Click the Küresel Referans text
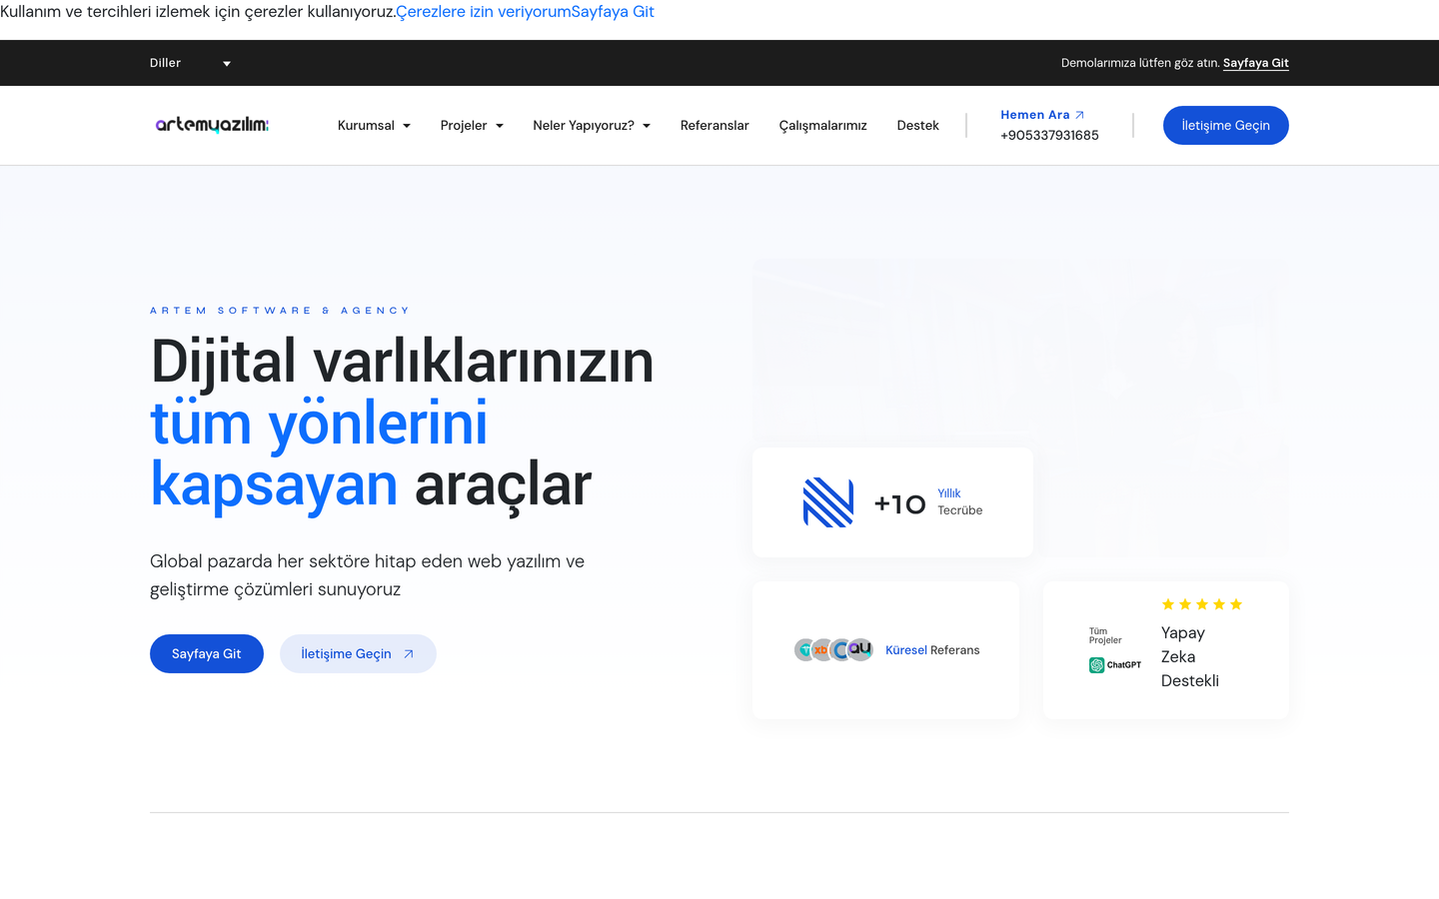 932,650
